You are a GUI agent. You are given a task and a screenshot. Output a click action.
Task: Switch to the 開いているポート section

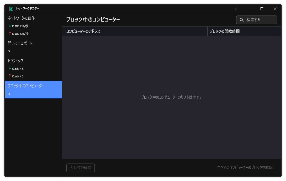(19, 43)
